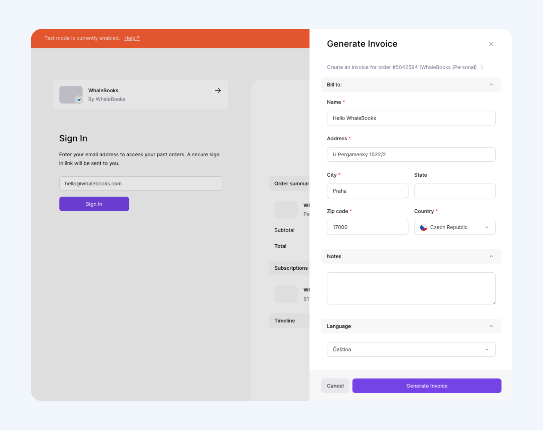Viewport: 543px width, 430px height.
Task: Click the empty State input field
Action: click(x=455, y=191)
